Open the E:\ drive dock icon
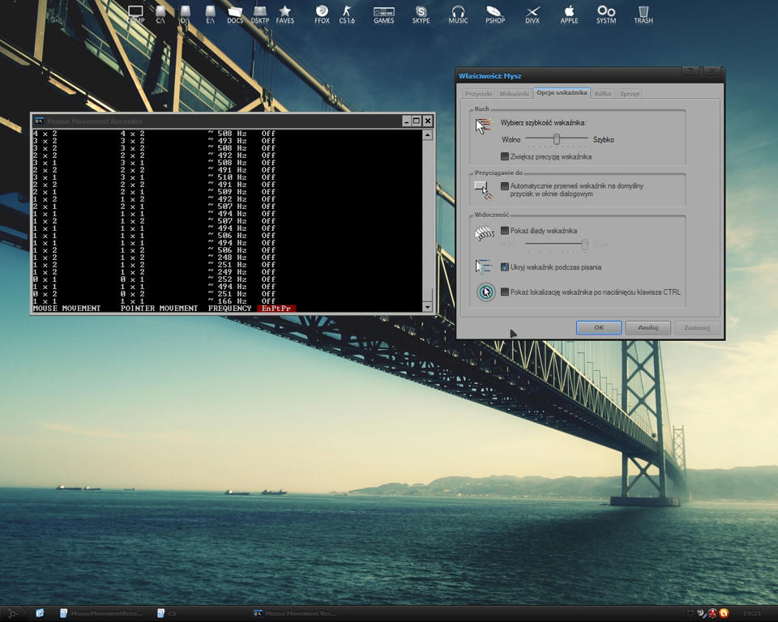This screenshot has height=622, width=778. click(210, 15)
